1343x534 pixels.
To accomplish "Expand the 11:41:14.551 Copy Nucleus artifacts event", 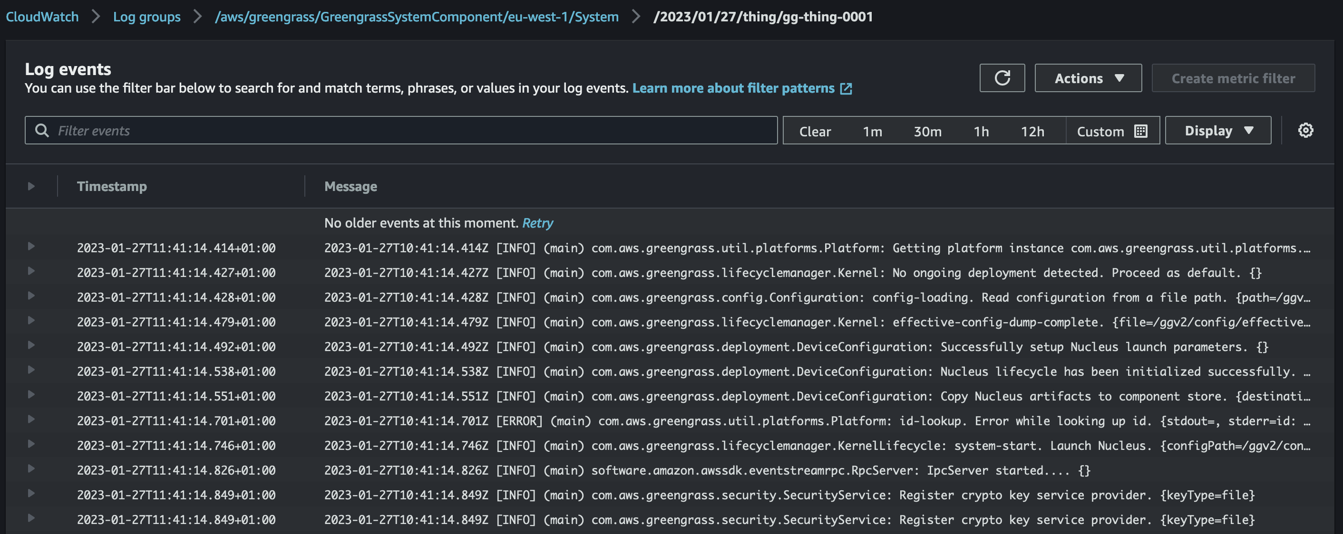I will pyautogui.click(x=31, y=394).
